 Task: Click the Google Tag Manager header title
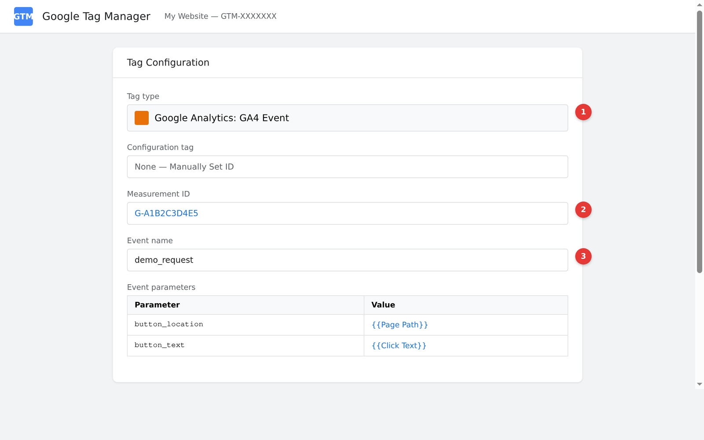(x=96, y=16)
